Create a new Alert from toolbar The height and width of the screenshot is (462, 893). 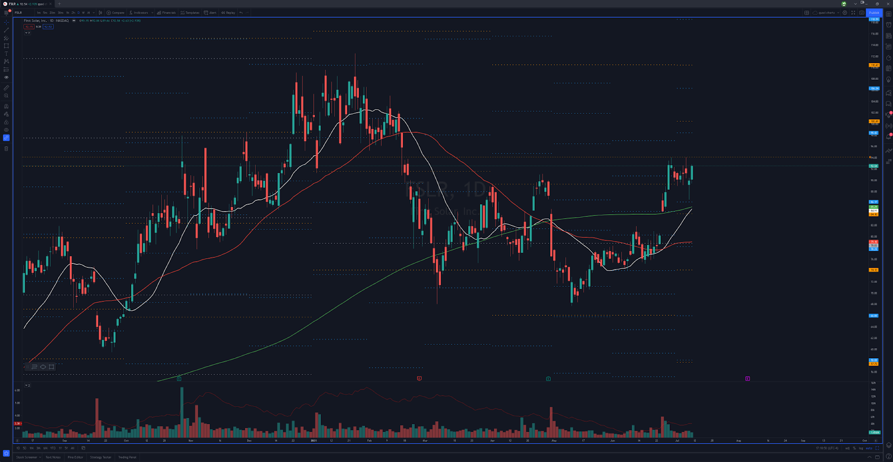pyautogui.click(x=210, y=12)
